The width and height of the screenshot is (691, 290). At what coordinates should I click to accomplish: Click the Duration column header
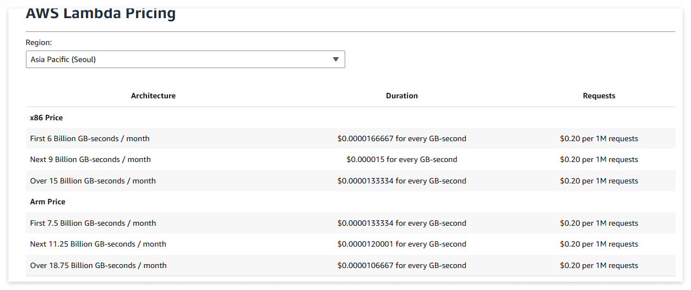point(402,96)
